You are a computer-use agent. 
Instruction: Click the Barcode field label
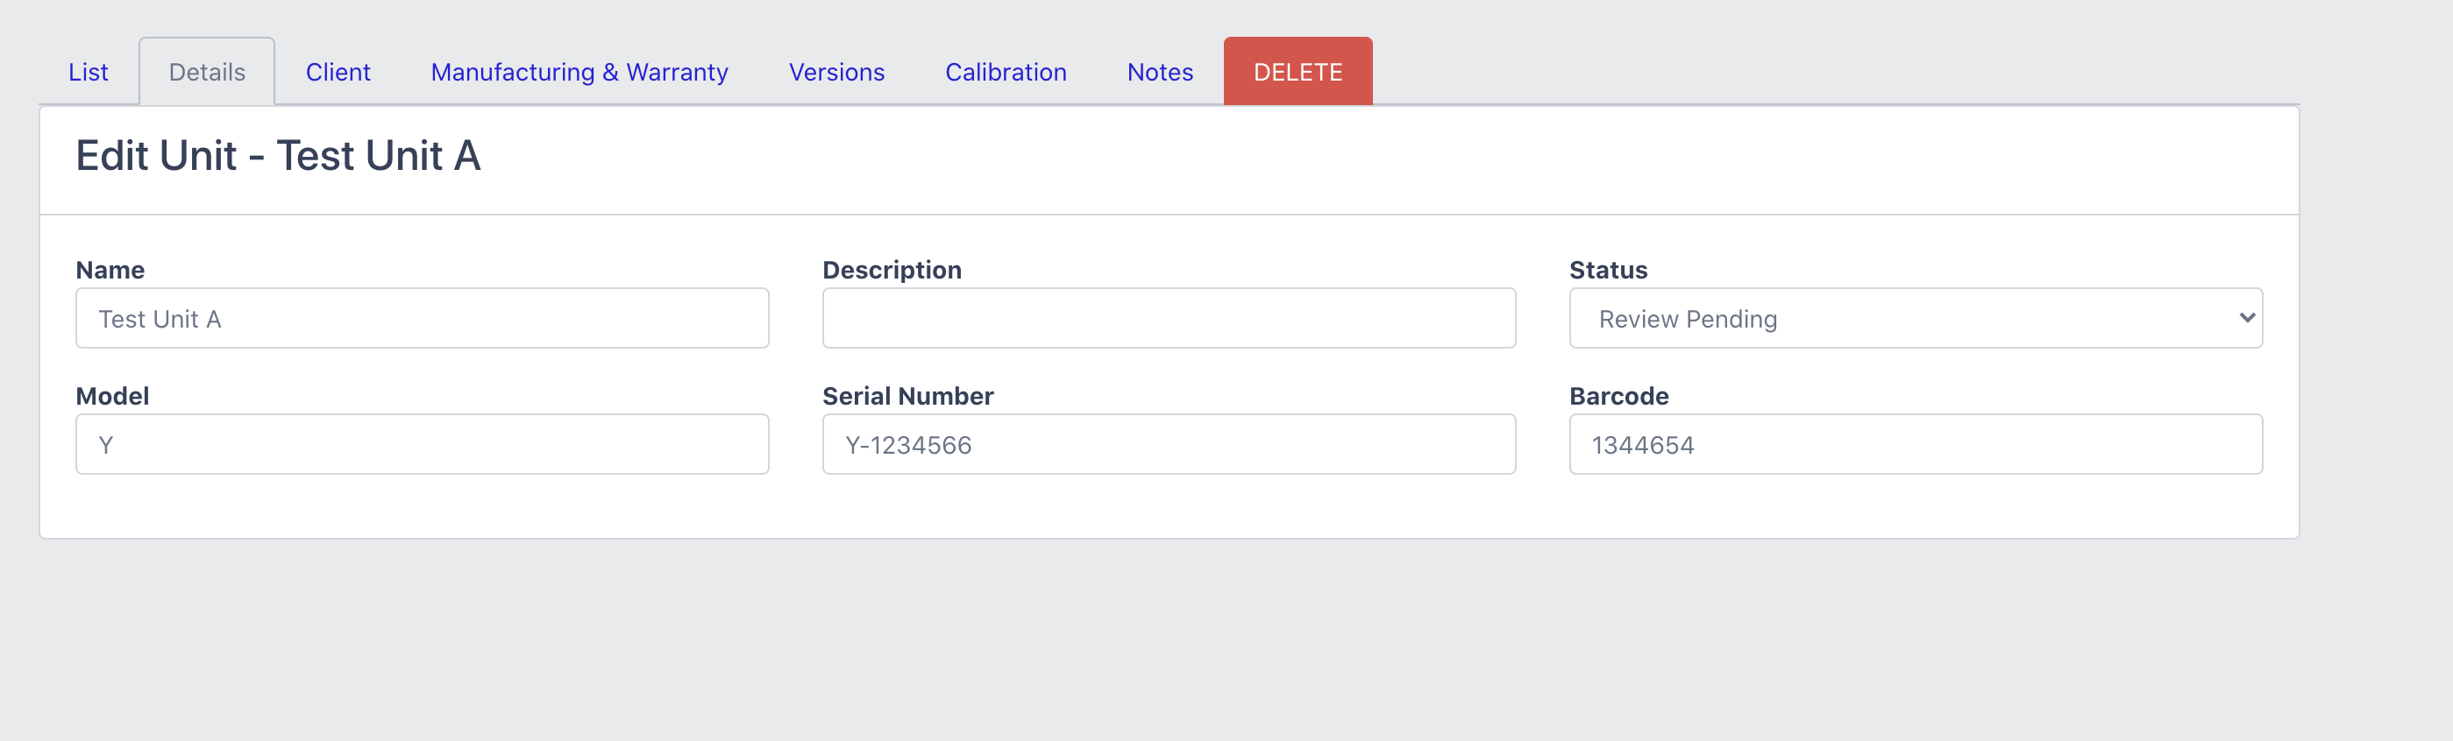tap(1618, 396)
